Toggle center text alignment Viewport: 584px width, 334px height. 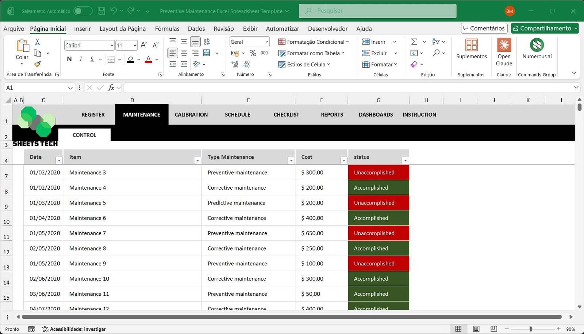pyautogui.click(x=184, y=53)
